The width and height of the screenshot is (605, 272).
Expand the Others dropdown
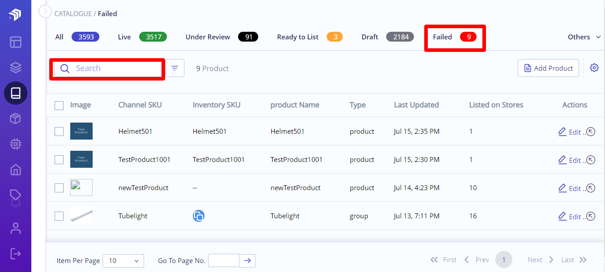tap(584, 37)
